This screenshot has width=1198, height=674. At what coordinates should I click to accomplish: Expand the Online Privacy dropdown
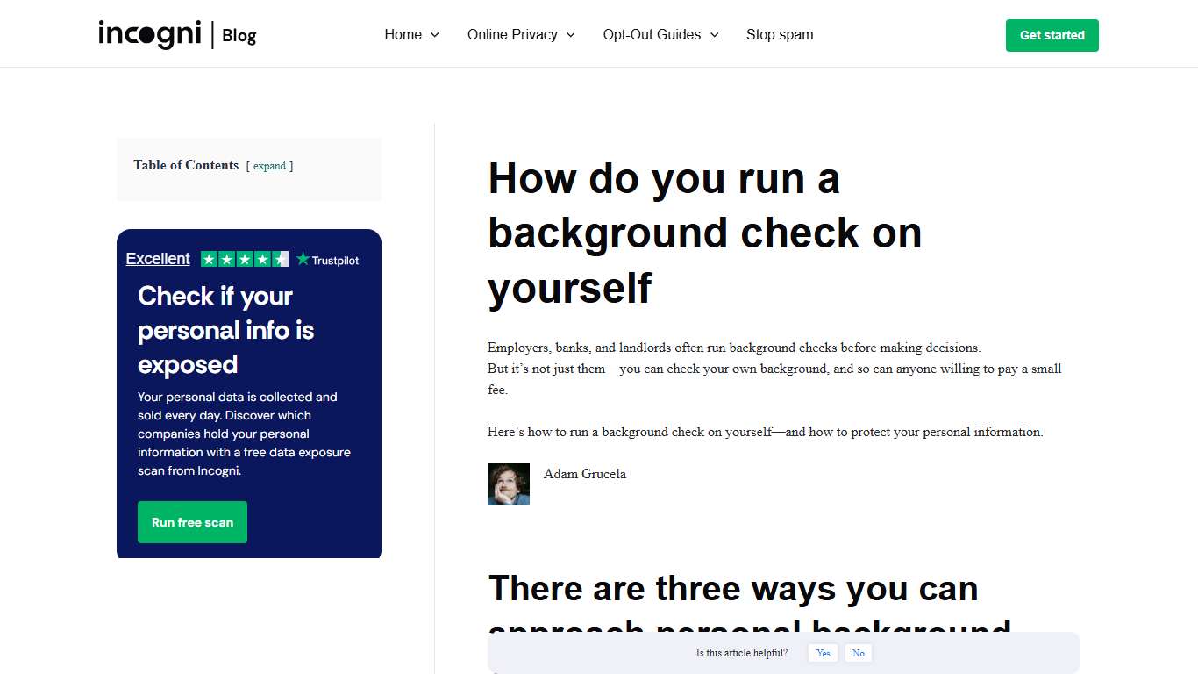click(x=513, y=34)
